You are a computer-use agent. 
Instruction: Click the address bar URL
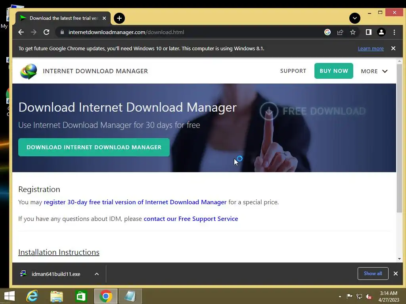click(126, 32)
